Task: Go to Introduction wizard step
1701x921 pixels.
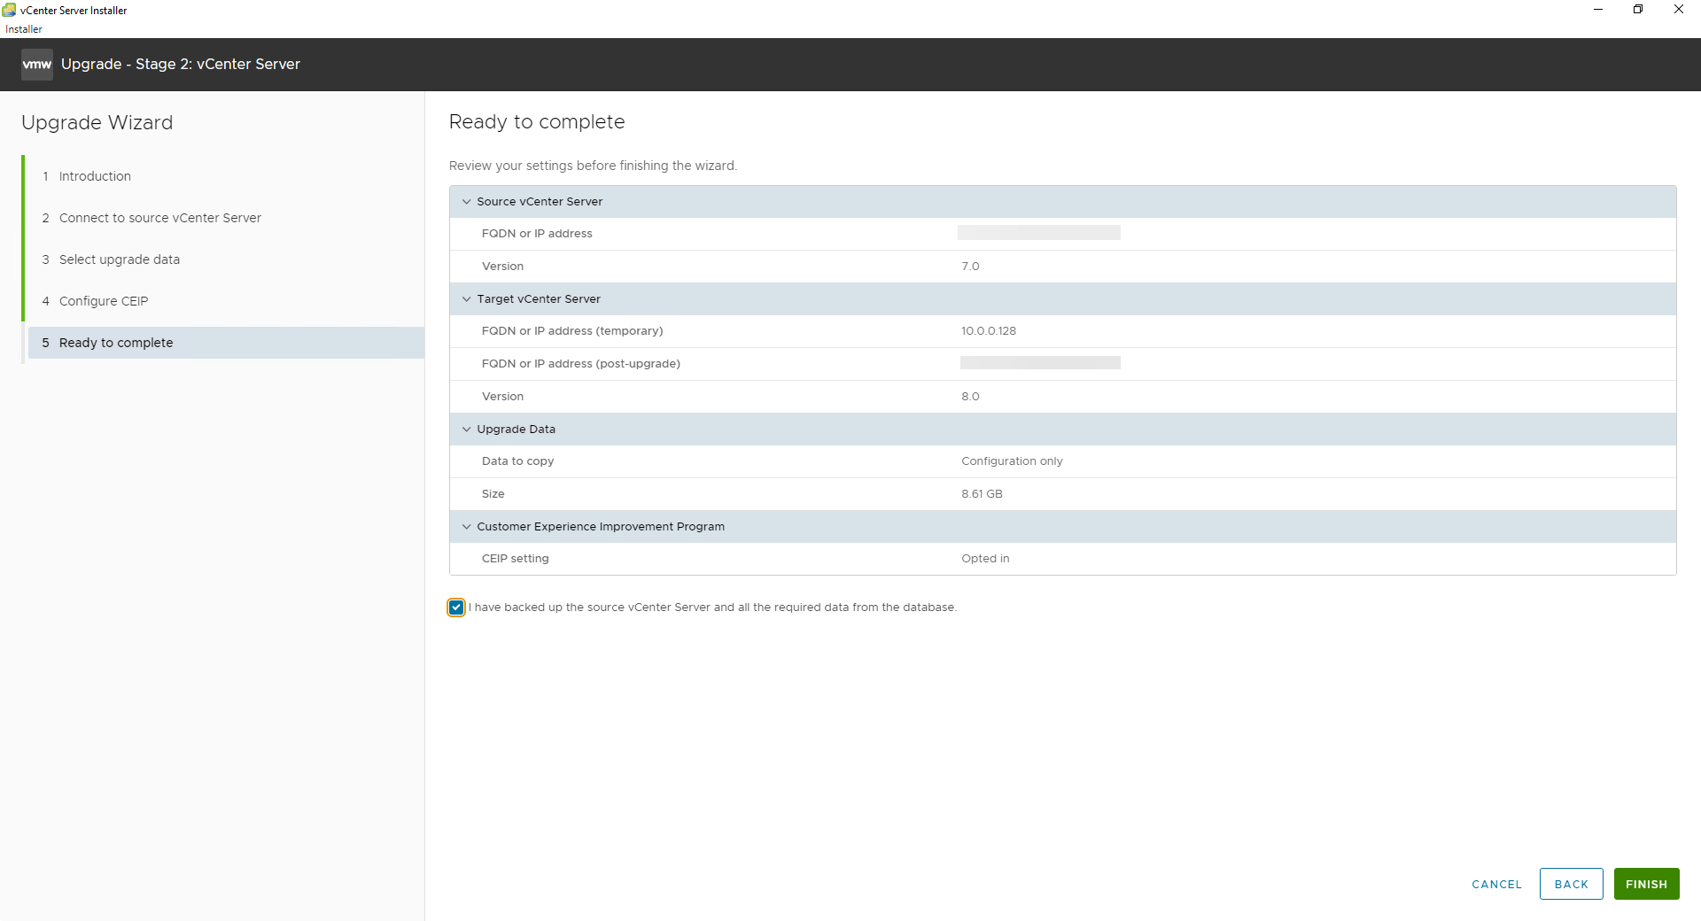Action: point(95,176)
